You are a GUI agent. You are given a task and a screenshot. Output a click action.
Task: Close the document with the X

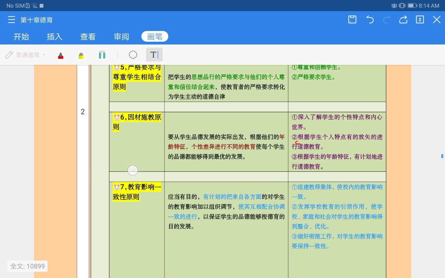pos(437,20)
